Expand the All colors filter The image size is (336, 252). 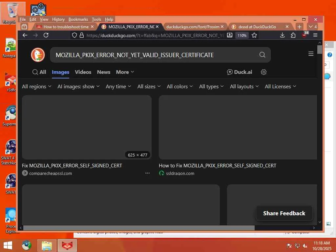180,87
